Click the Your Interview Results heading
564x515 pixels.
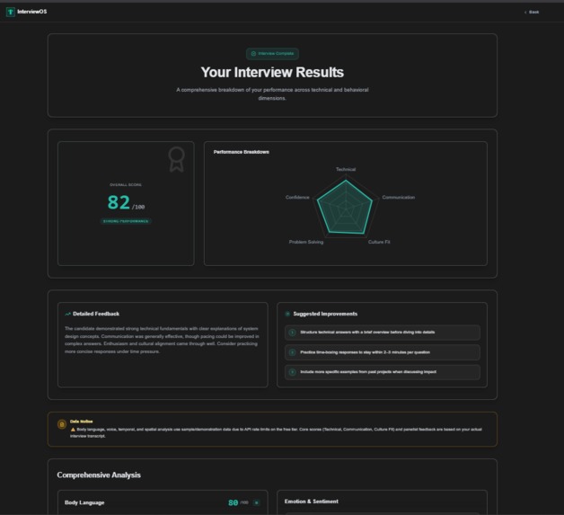pos(272,72)
